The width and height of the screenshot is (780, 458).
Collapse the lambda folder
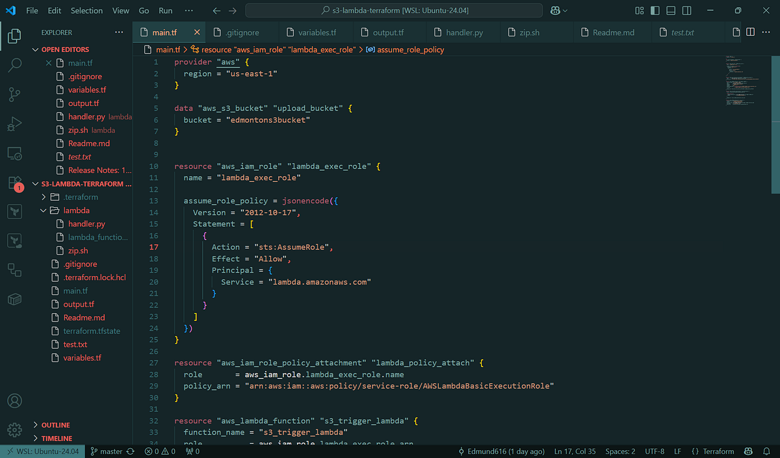(x=44, y=210)
